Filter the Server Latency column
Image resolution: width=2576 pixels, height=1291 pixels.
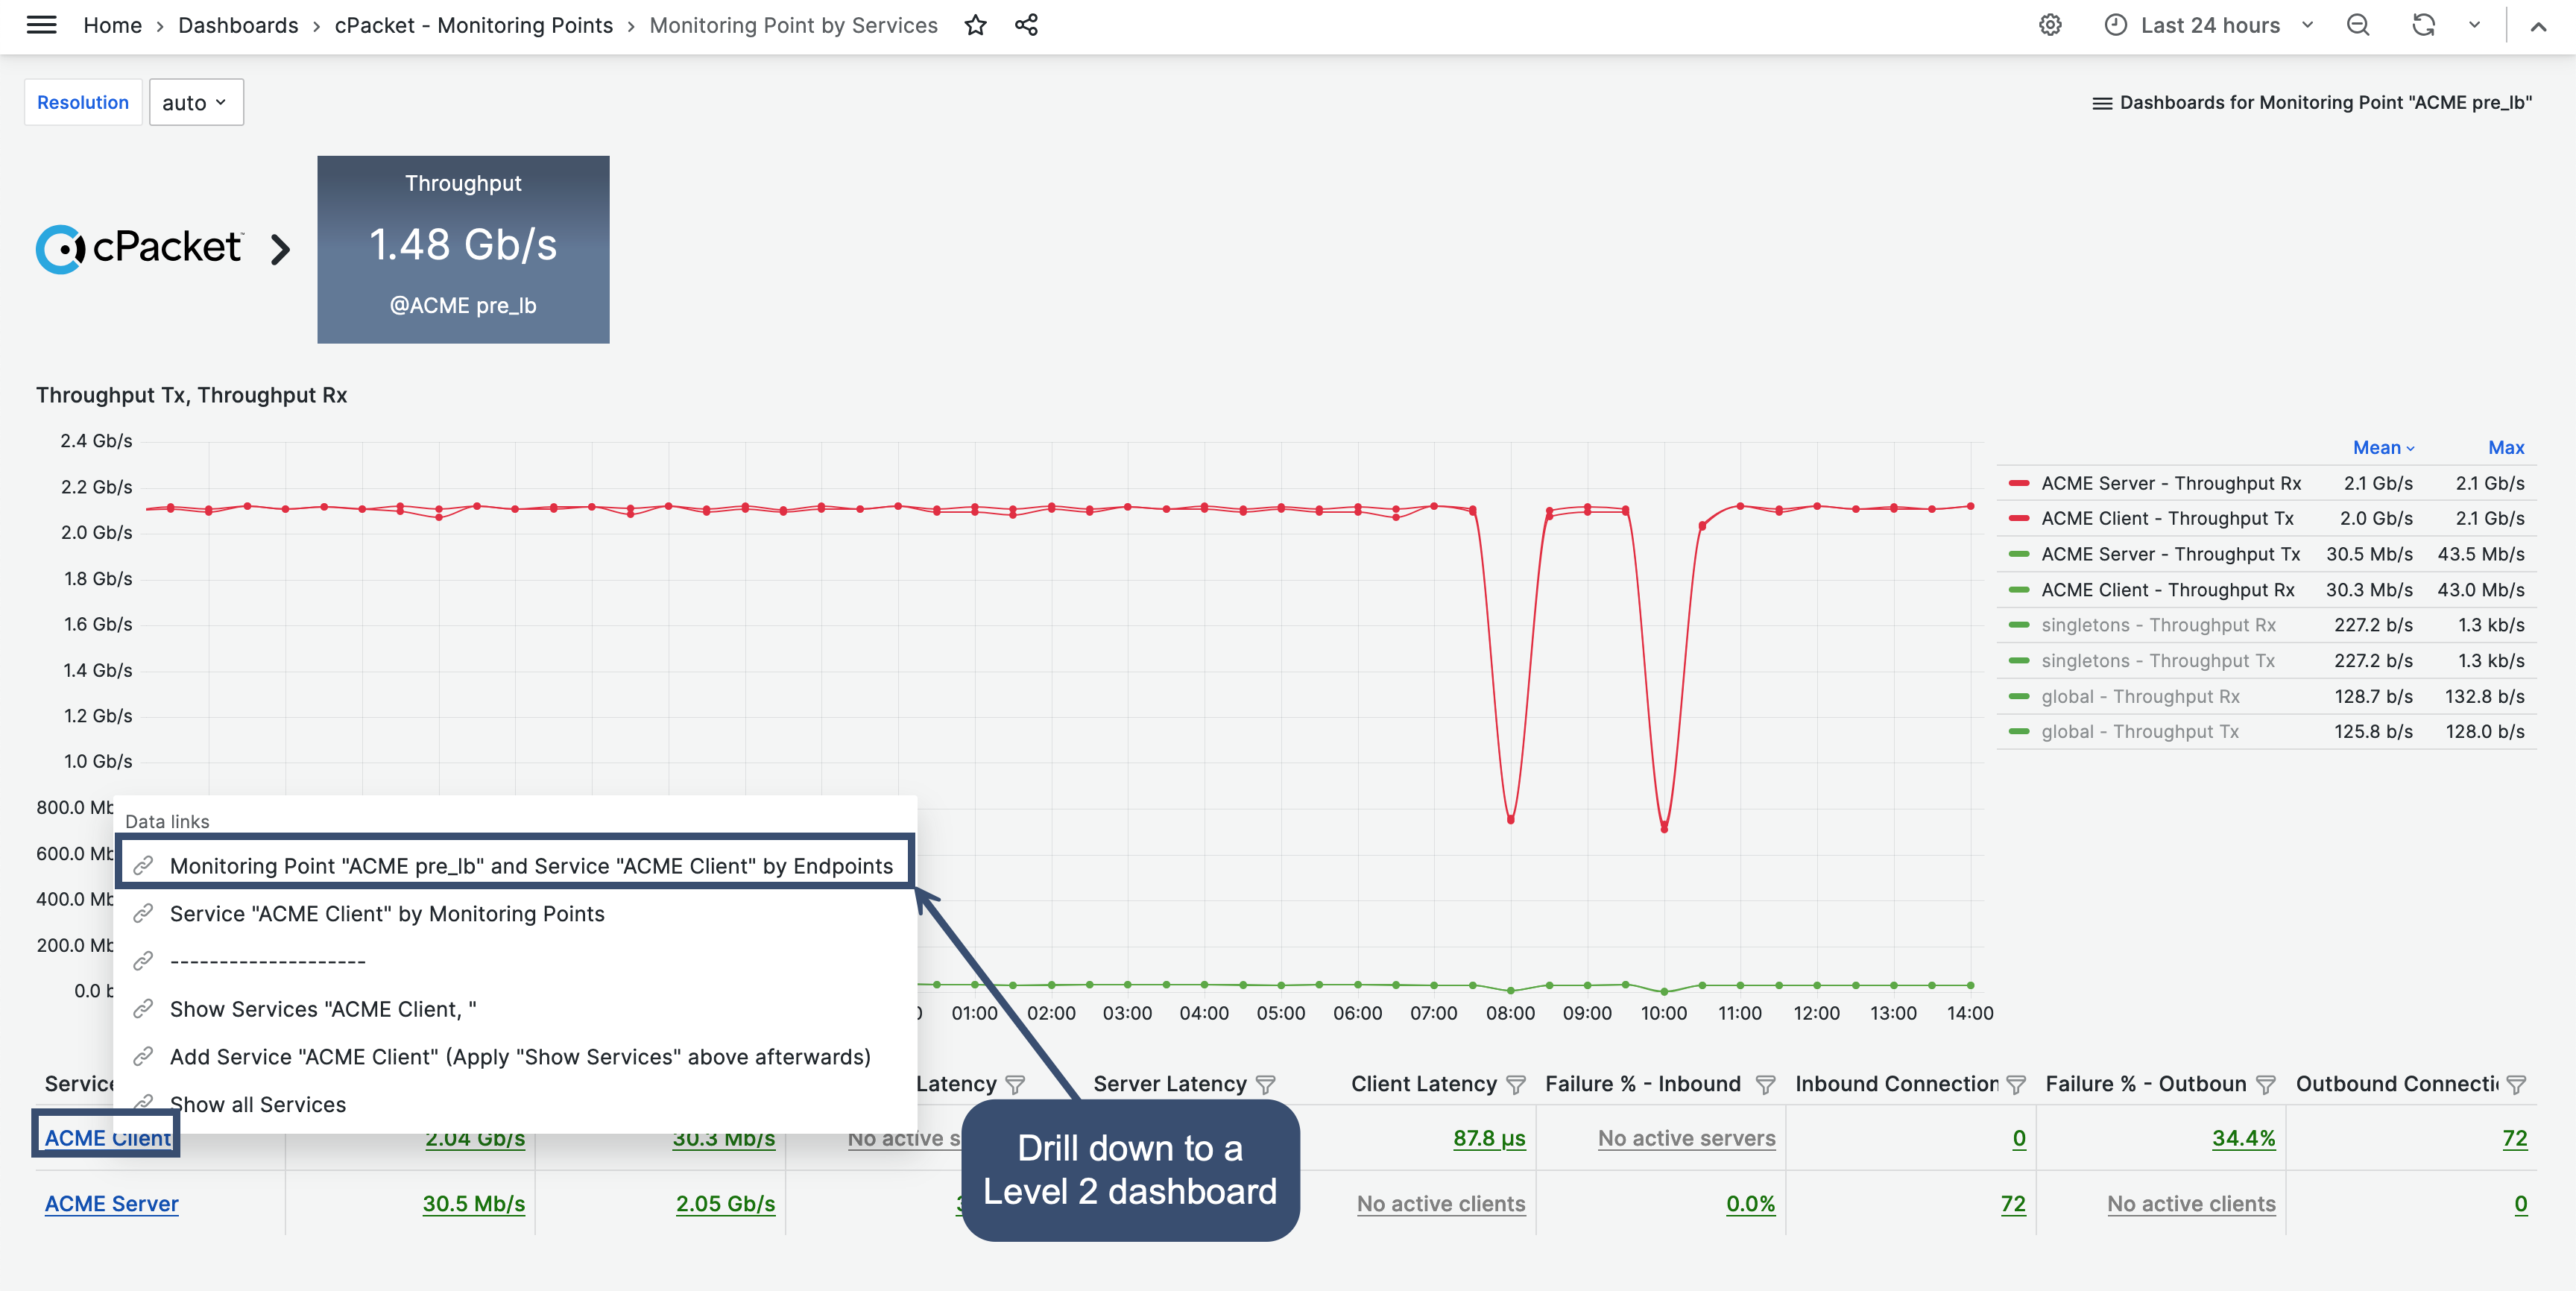1265,1084
